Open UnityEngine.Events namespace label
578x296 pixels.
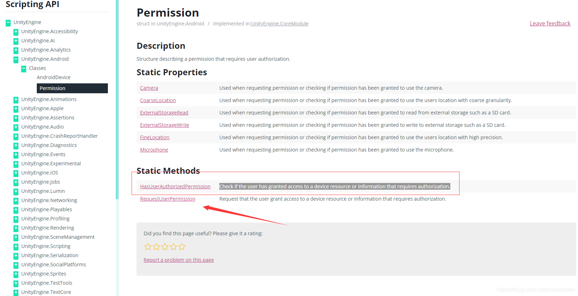[x=43, y=154]
